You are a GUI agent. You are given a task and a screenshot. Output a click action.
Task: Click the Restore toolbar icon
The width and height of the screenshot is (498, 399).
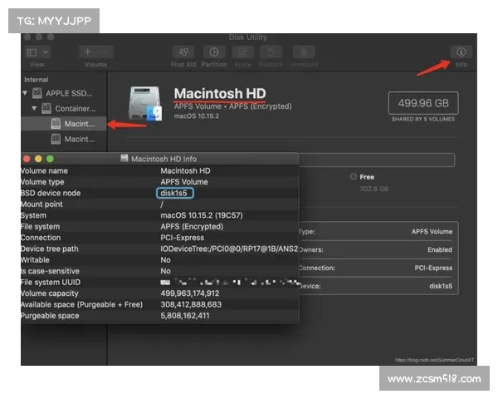(x=271, y=52)
